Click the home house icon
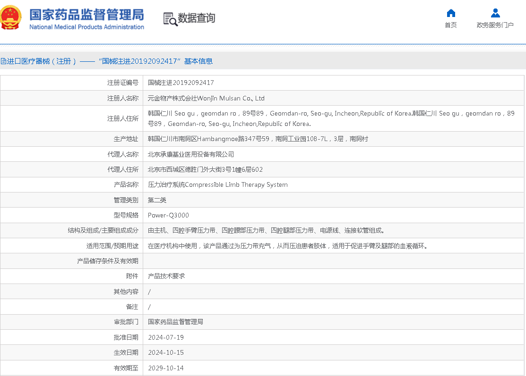The height and width of the screenshot is (376, 526). pos(451,13)
